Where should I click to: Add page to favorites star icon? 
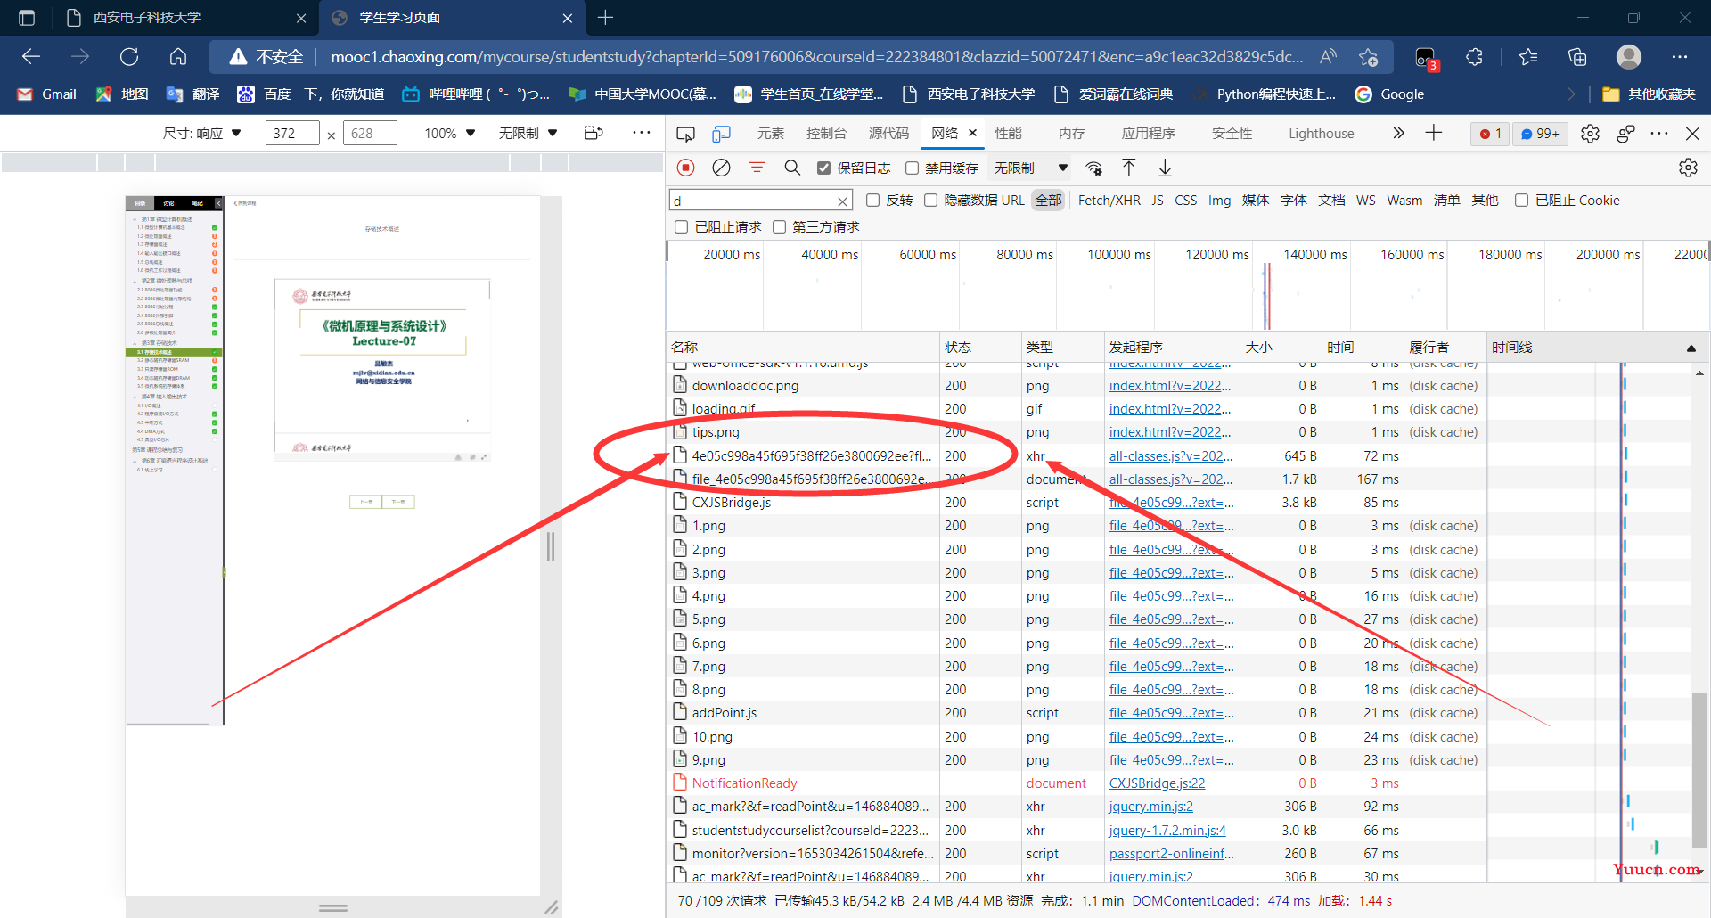coord(1369,57)
